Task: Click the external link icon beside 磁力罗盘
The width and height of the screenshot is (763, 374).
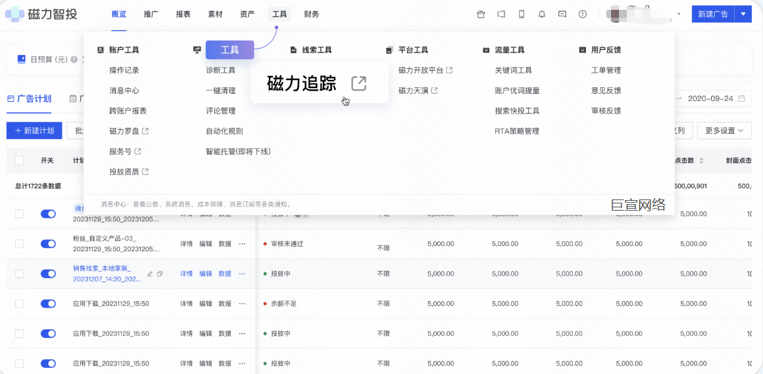Action: tap(145, 131)
